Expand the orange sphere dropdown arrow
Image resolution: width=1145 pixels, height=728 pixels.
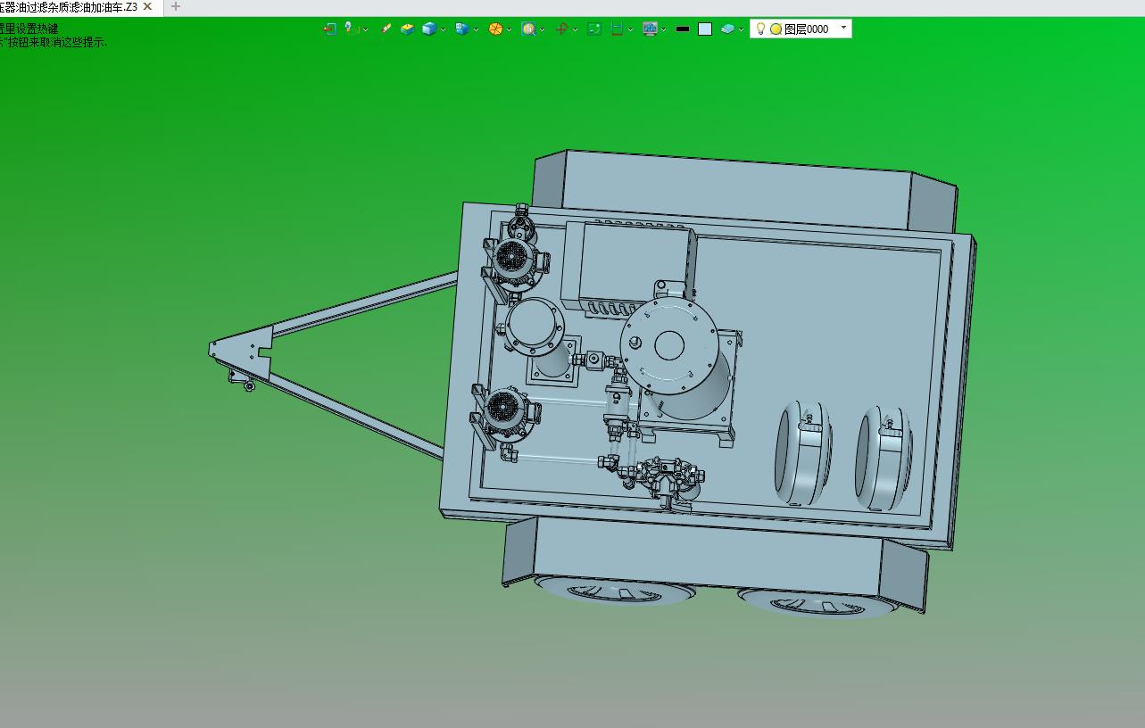(x=509, y=29)
